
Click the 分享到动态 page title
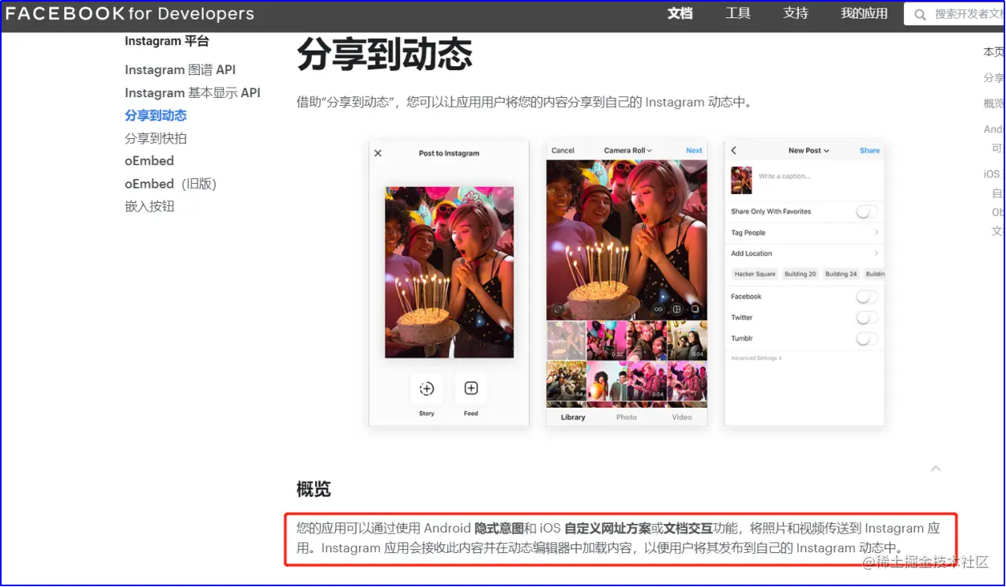coord(385,54)
